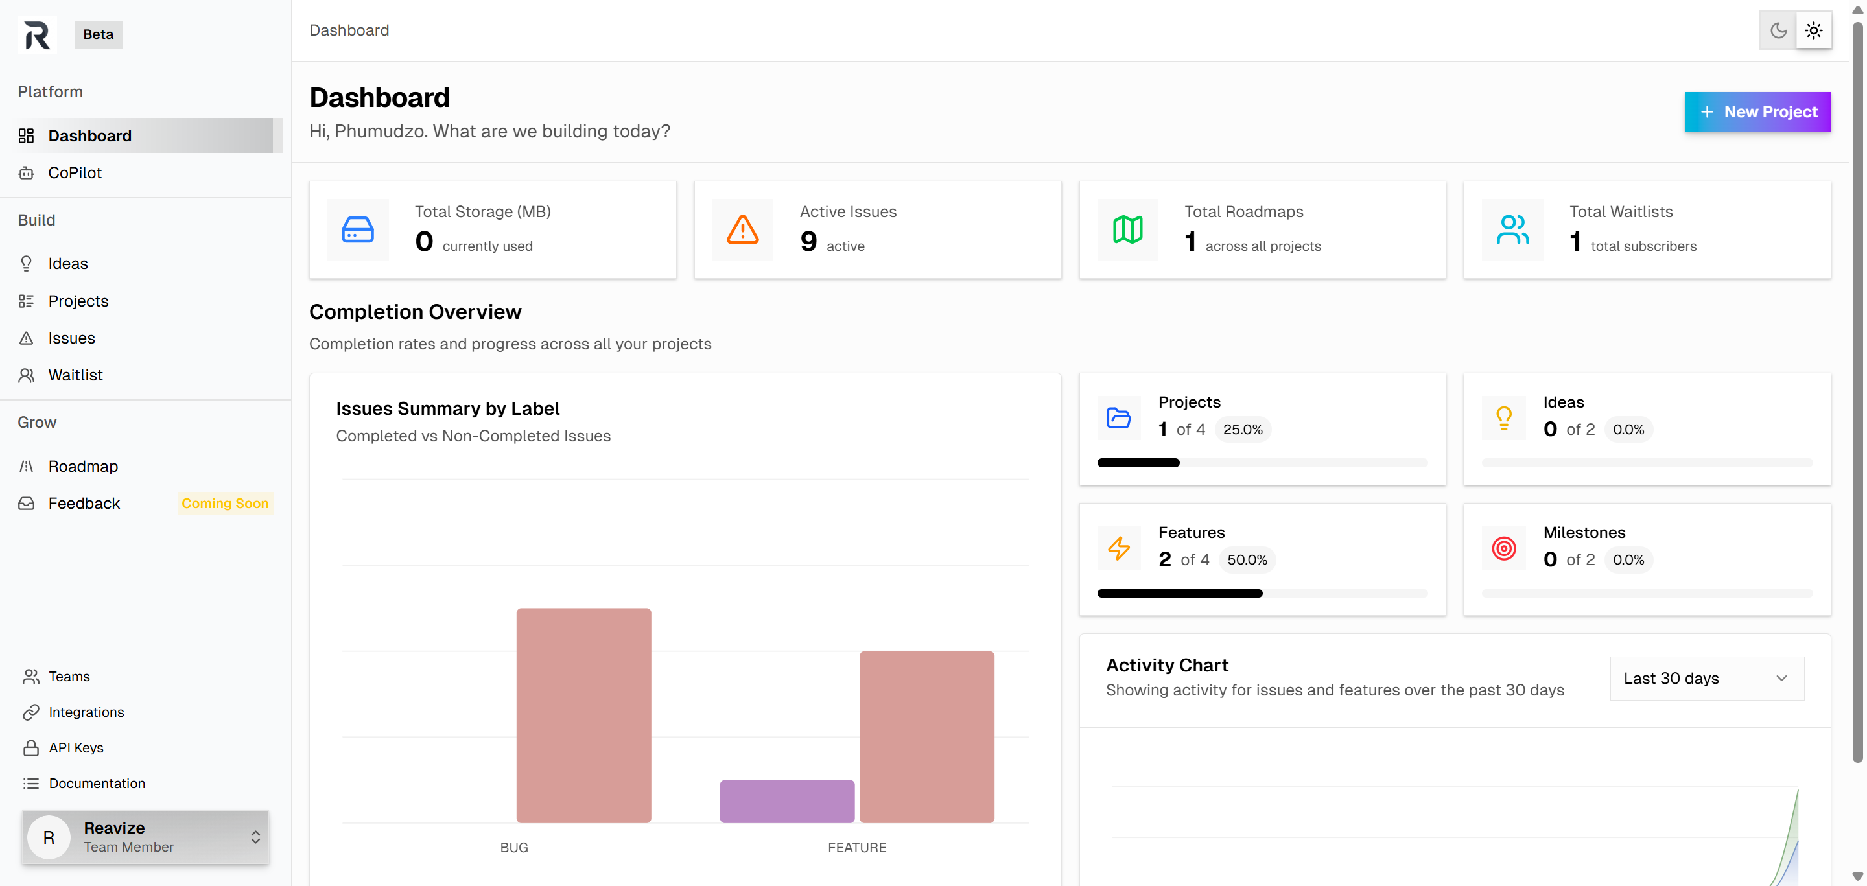The height and width of the screenshot is (886, 1867).
Task: Switch to dark mode with moon toggle
Action: tap(1778, 30)
